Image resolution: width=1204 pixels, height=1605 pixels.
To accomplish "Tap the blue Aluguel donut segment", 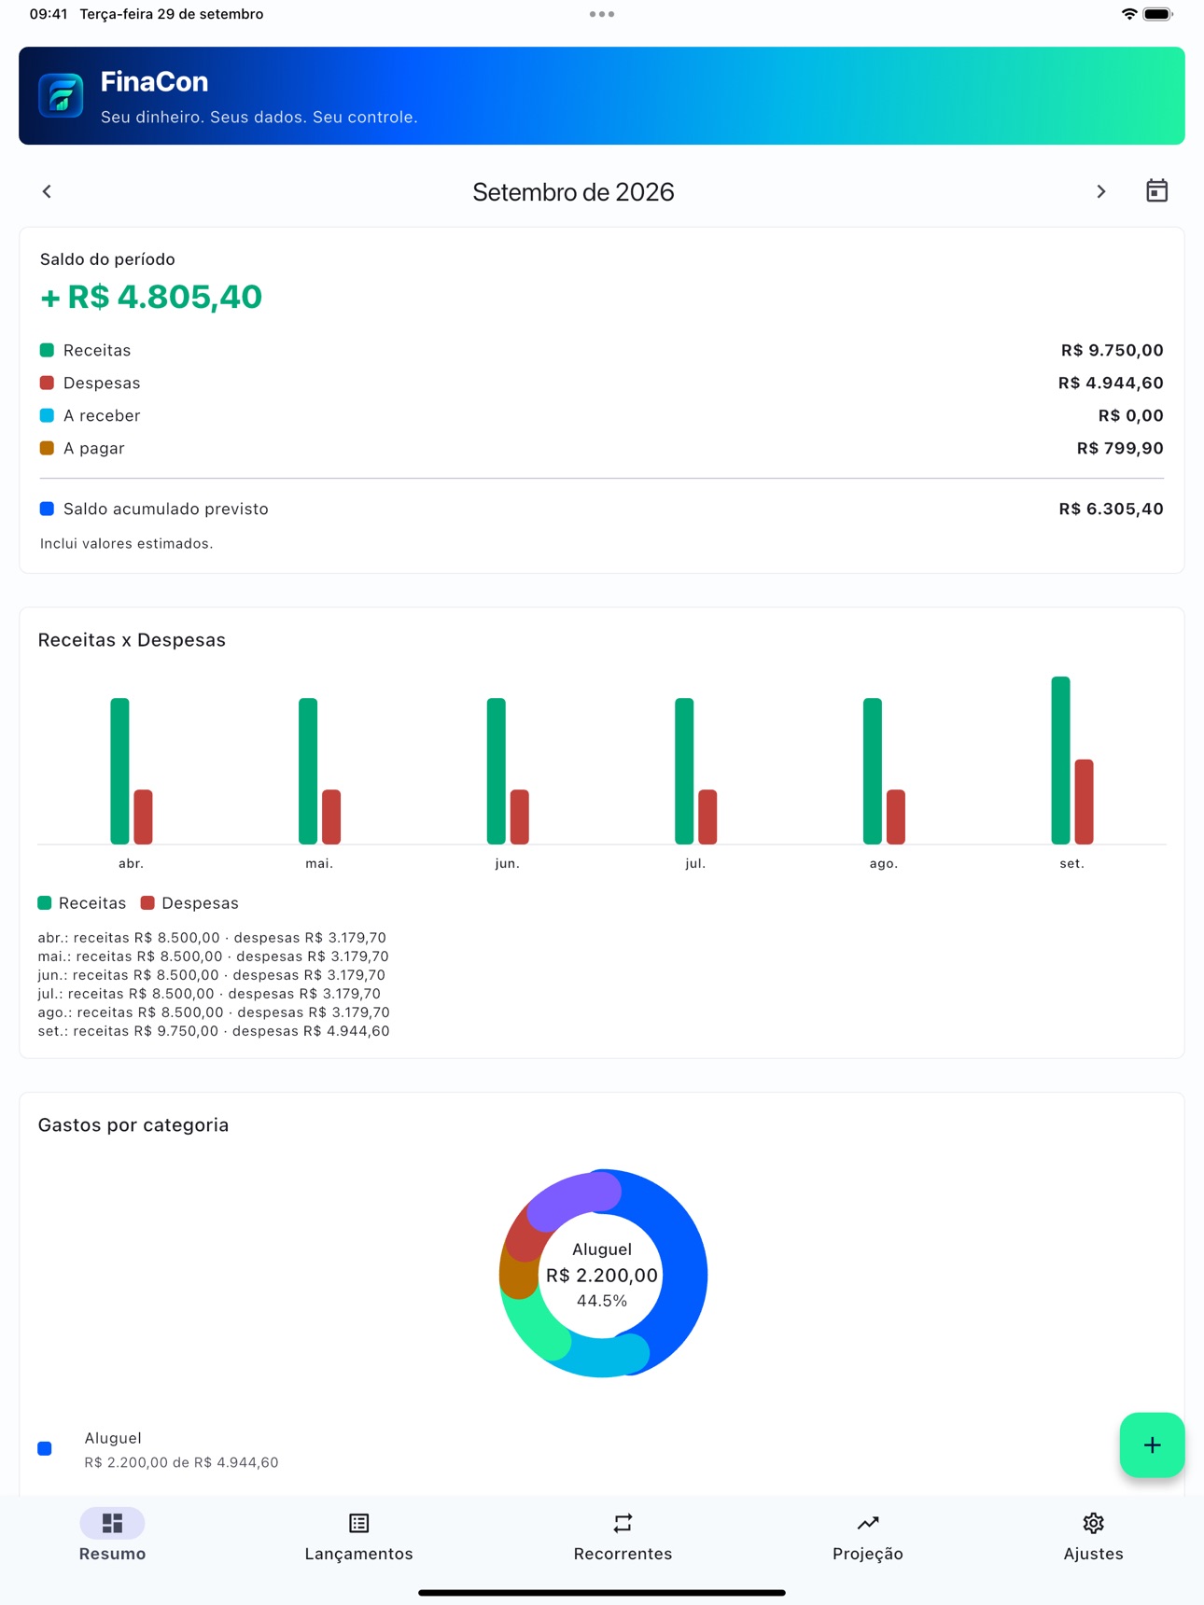I will coord(683,1275).
